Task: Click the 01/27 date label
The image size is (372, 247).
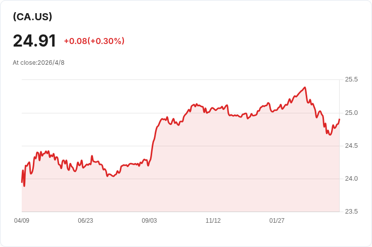Action: pos(276,221)
